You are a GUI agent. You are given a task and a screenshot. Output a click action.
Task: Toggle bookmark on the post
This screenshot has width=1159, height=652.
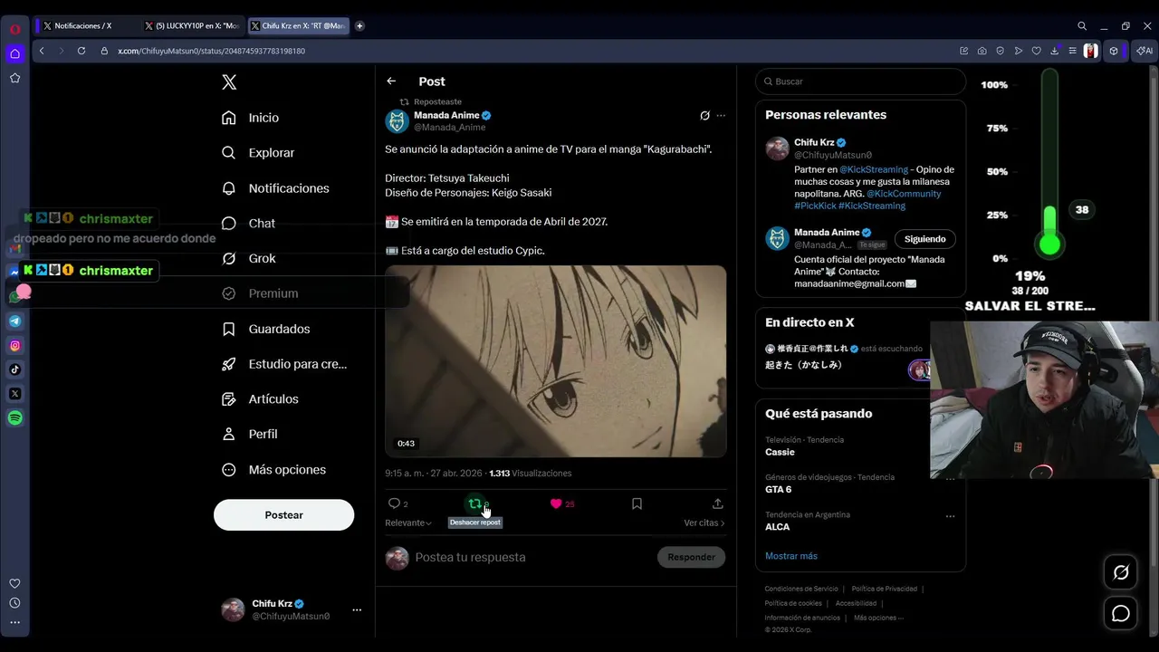(637, 503)
